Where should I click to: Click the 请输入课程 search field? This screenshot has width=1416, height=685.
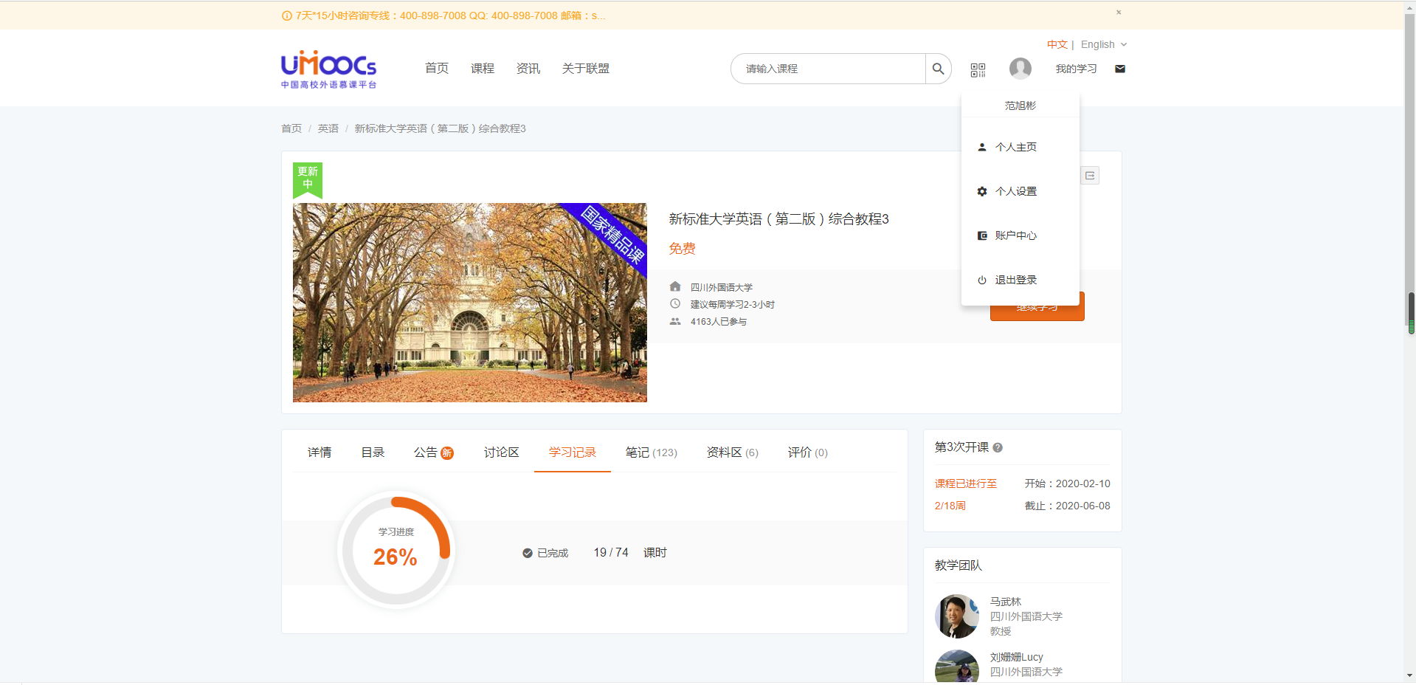coord(828,69)
